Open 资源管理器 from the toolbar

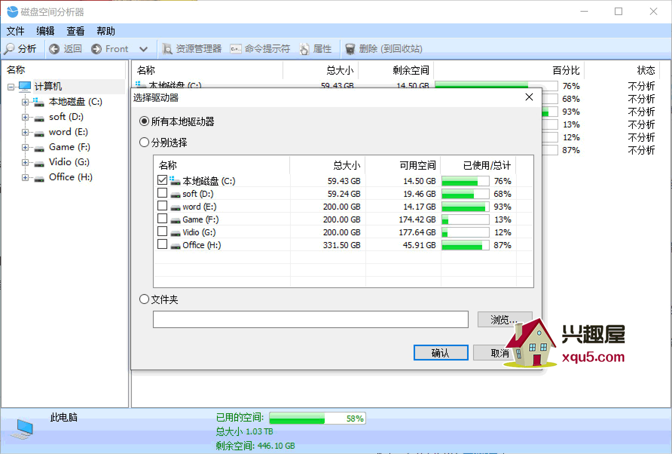pos(192,49)
